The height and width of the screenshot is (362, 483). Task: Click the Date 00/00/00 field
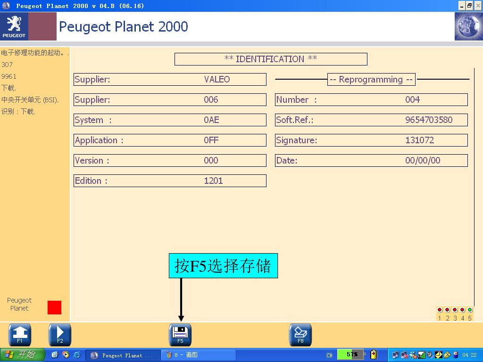coord(371,161)
